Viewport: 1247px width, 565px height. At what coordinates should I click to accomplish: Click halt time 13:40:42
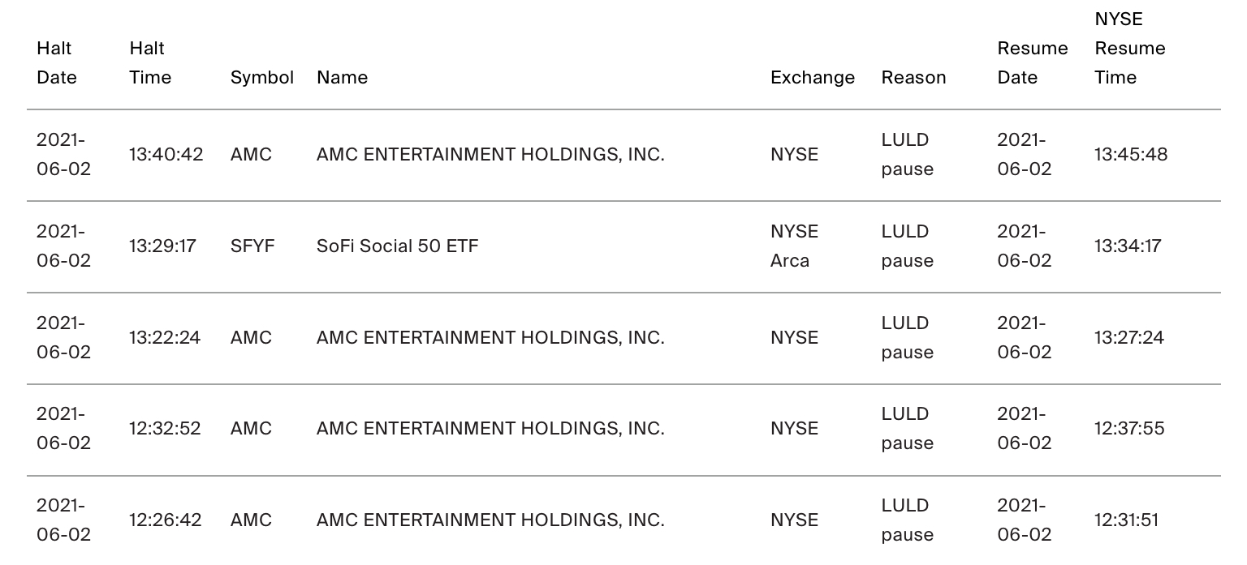click(x=166, y=154)
